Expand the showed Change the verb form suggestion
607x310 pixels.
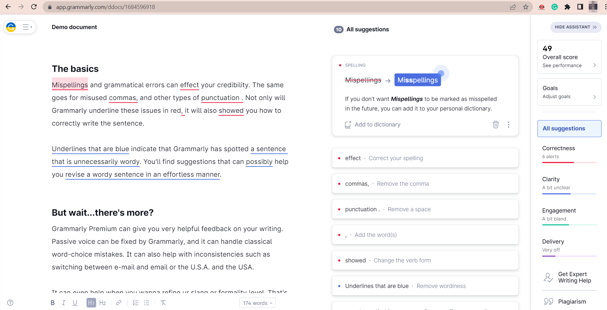[425, 260]
